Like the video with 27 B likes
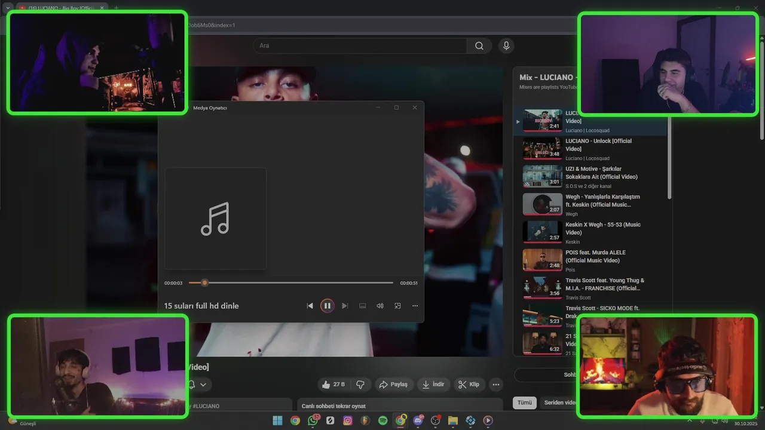765x430 pixels. coord(333,385)
